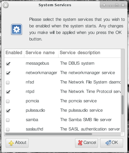Viewport: 129px width, 153px height.
Task: Click the blue system services gear icon
Action: pyautogui.click(x=17, y=29)
